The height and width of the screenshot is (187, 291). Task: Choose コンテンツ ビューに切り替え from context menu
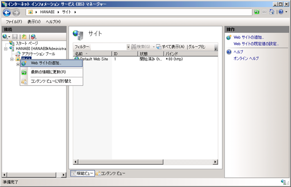point(51,81)
